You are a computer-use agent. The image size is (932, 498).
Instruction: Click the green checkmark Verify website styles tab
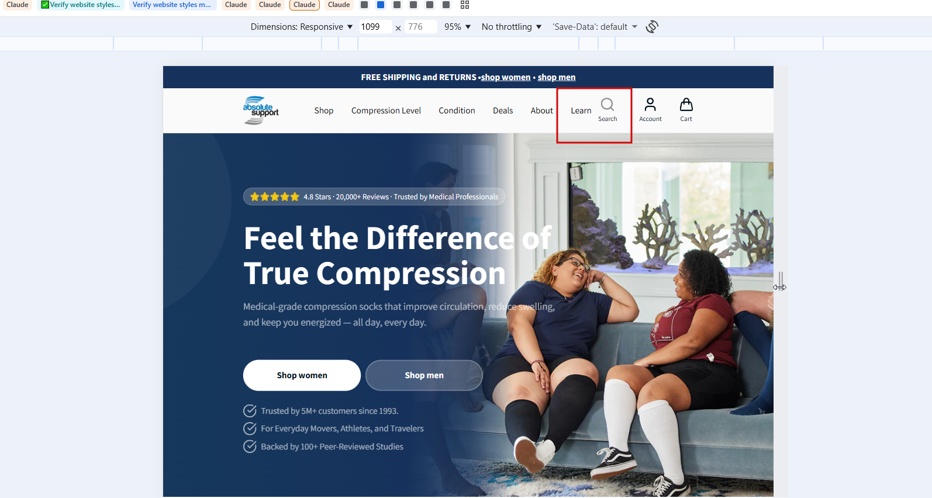[x=81, y=5]
